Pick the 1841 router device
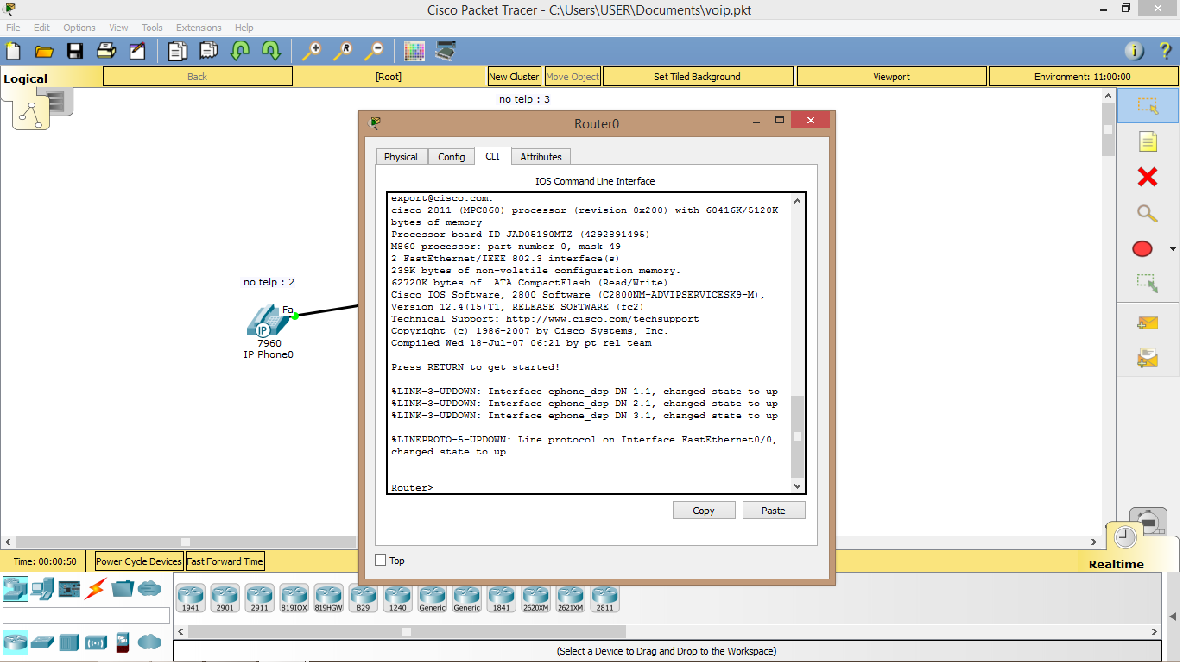Viewport: 1183px width, 664px height. pos(501,598)
